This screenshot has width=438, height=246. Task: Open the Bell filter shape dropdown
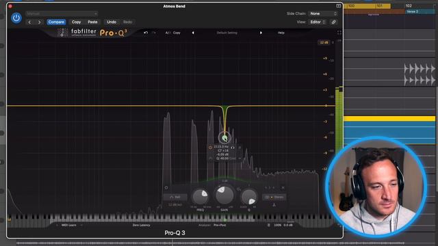(x=175, y=197)
